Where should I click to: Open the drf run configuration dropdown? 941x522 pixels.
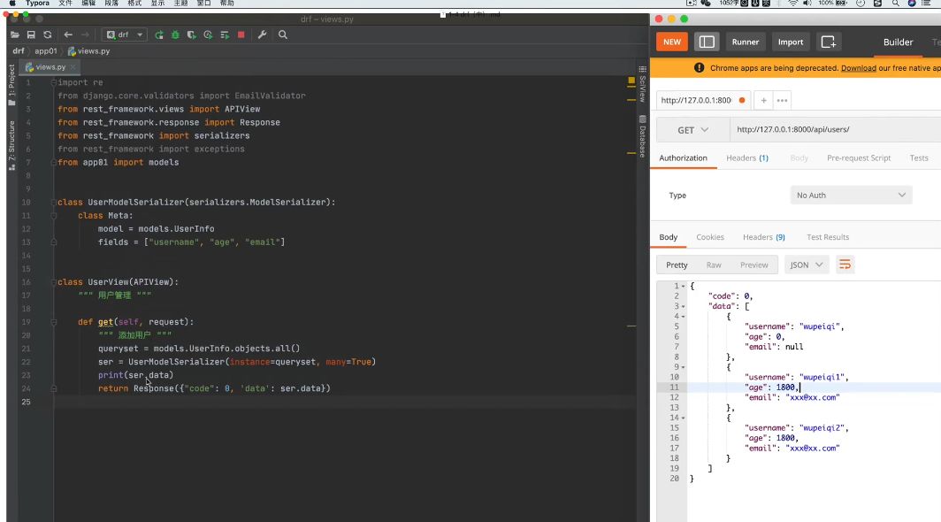click(x=125, y=35)
